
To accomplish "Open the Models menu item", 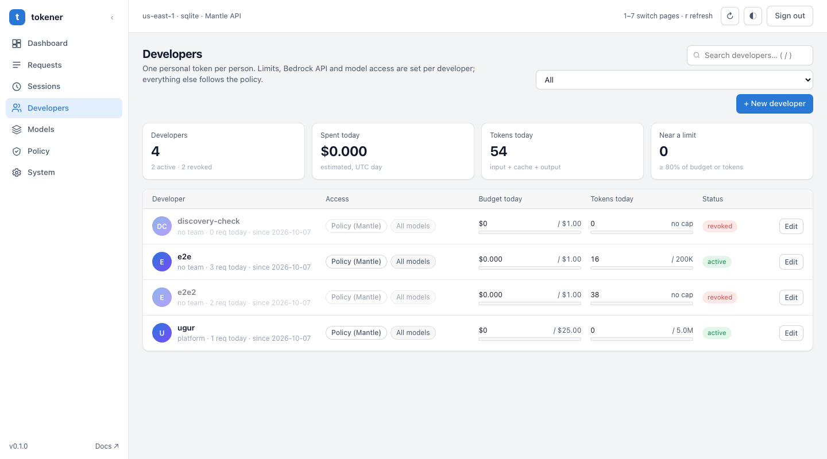I will pyautogui.click(x=64, y=130).
